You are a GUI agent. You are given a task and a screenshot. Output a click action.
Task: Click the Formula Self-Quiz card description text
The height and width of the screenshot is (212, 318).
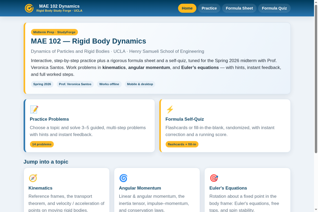coord(220,131)
